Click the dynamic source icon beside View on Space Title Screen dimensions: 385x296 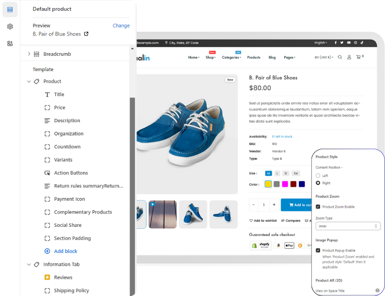(x=377, y=290)
